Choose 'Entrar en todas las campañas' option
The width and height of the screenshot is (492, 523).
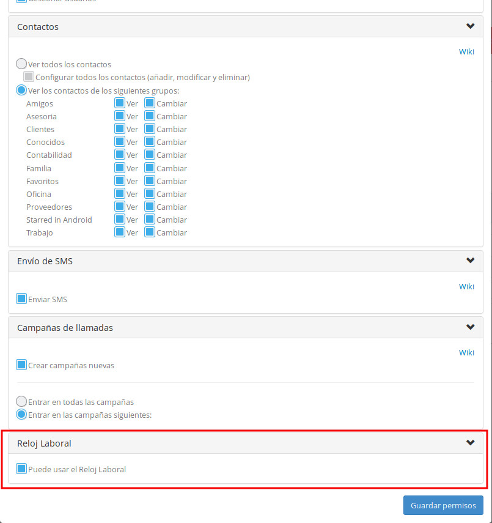click(21, 402)
